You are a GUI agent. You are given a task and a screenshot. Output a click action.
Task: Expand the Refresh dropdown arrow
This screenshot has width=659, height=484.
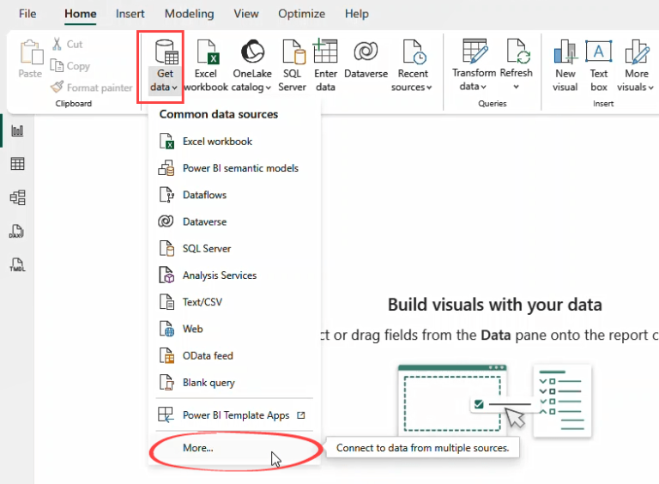pos(517,87)
